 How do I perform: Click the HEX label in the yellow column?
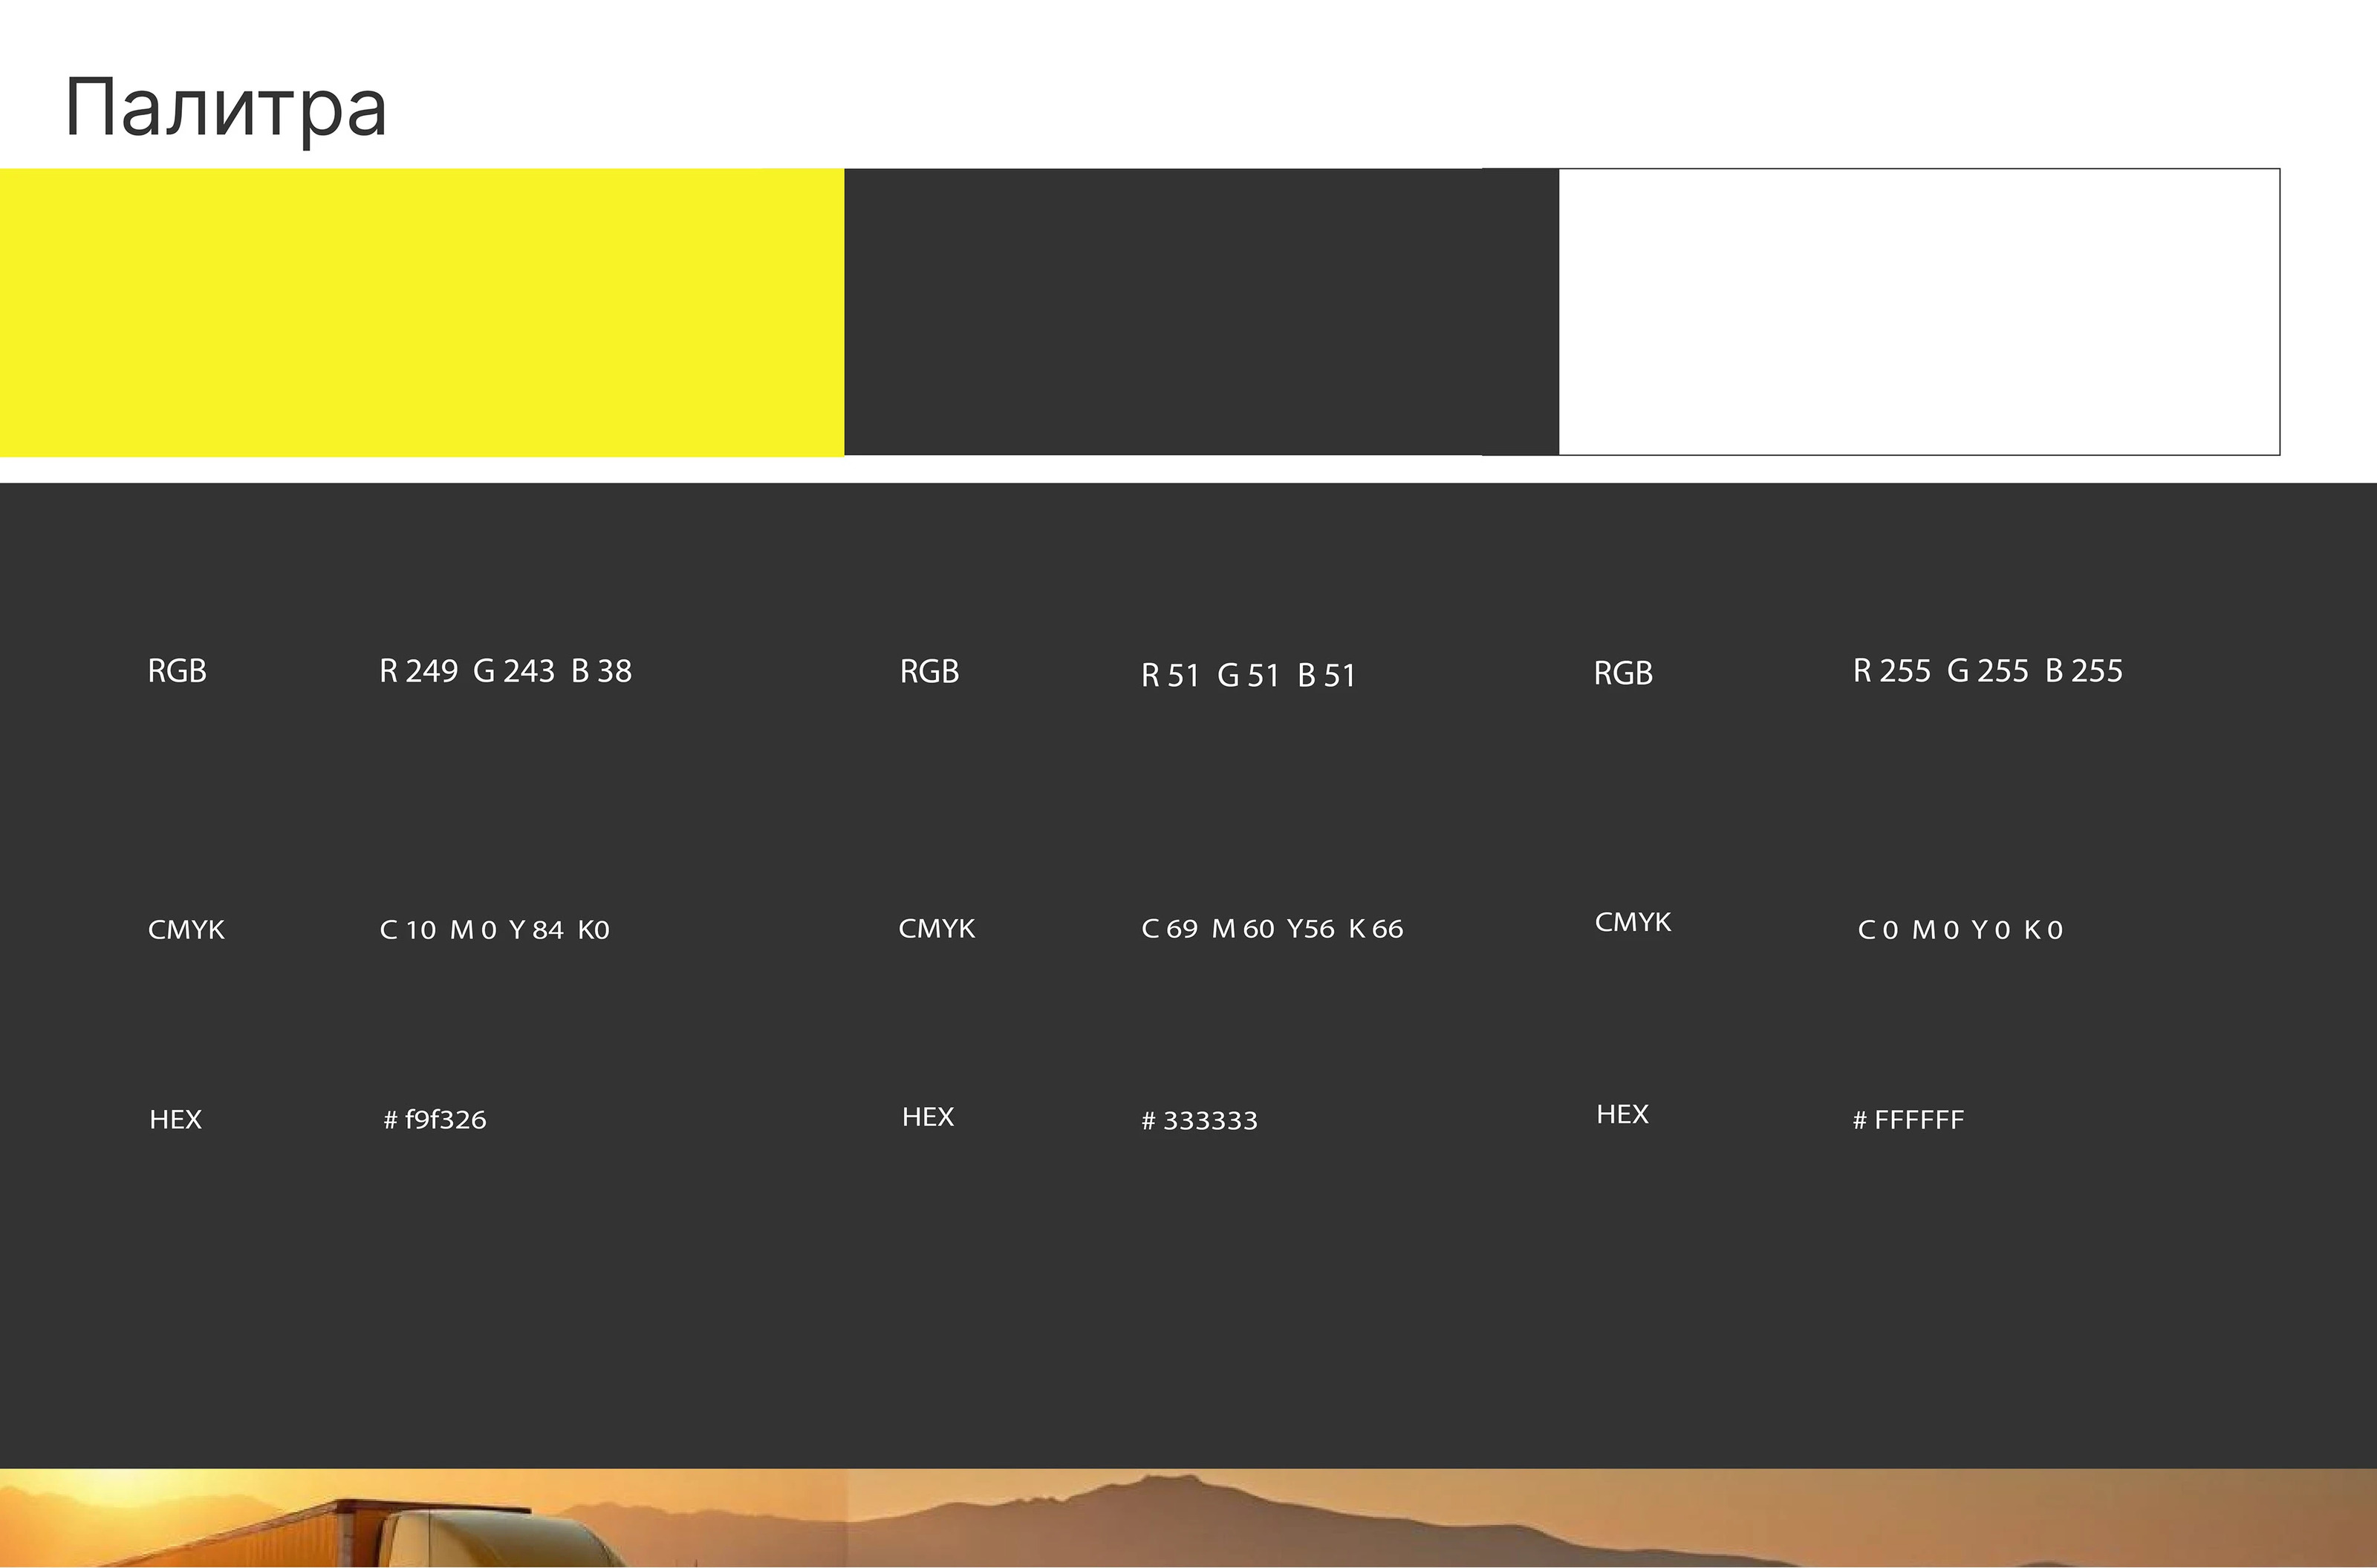[x=175, y=1119]
